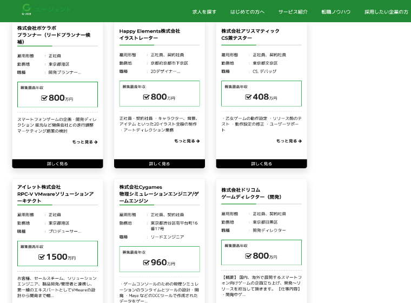Expand もっと見る in the ポケラボ card
Image resolution: width=411 pixels, height=303 pixels.
pyautogui.click(x=85, y=142)
